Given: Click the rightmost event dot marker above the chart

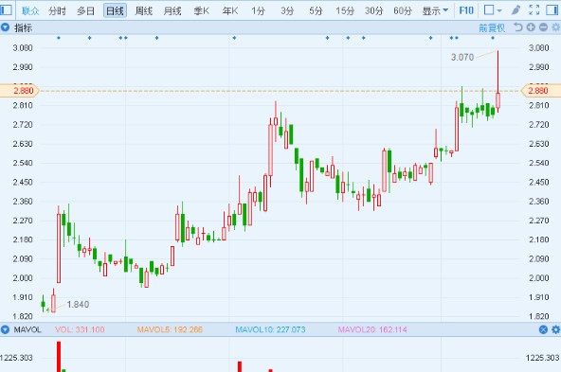Looking at the screenshot, I should [x=493, y=38].
